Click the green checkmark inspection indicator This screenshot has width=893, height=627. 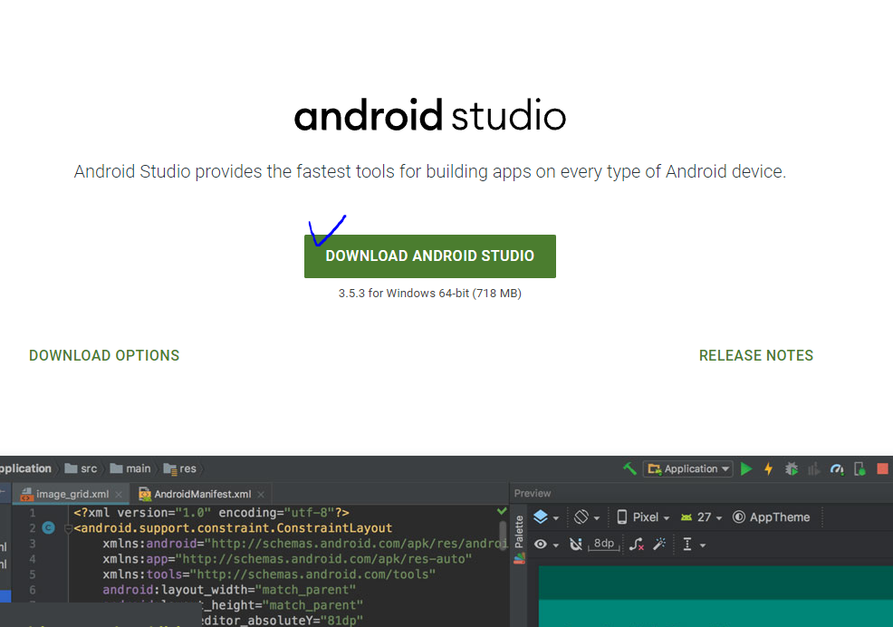pyautogui.click(x=502, y=511)
